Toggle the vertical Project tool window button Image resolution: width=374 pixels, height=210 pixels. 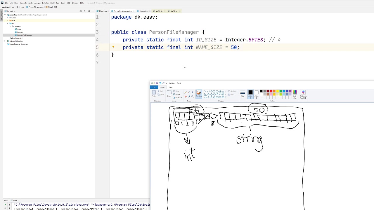[x=1, y=16]
